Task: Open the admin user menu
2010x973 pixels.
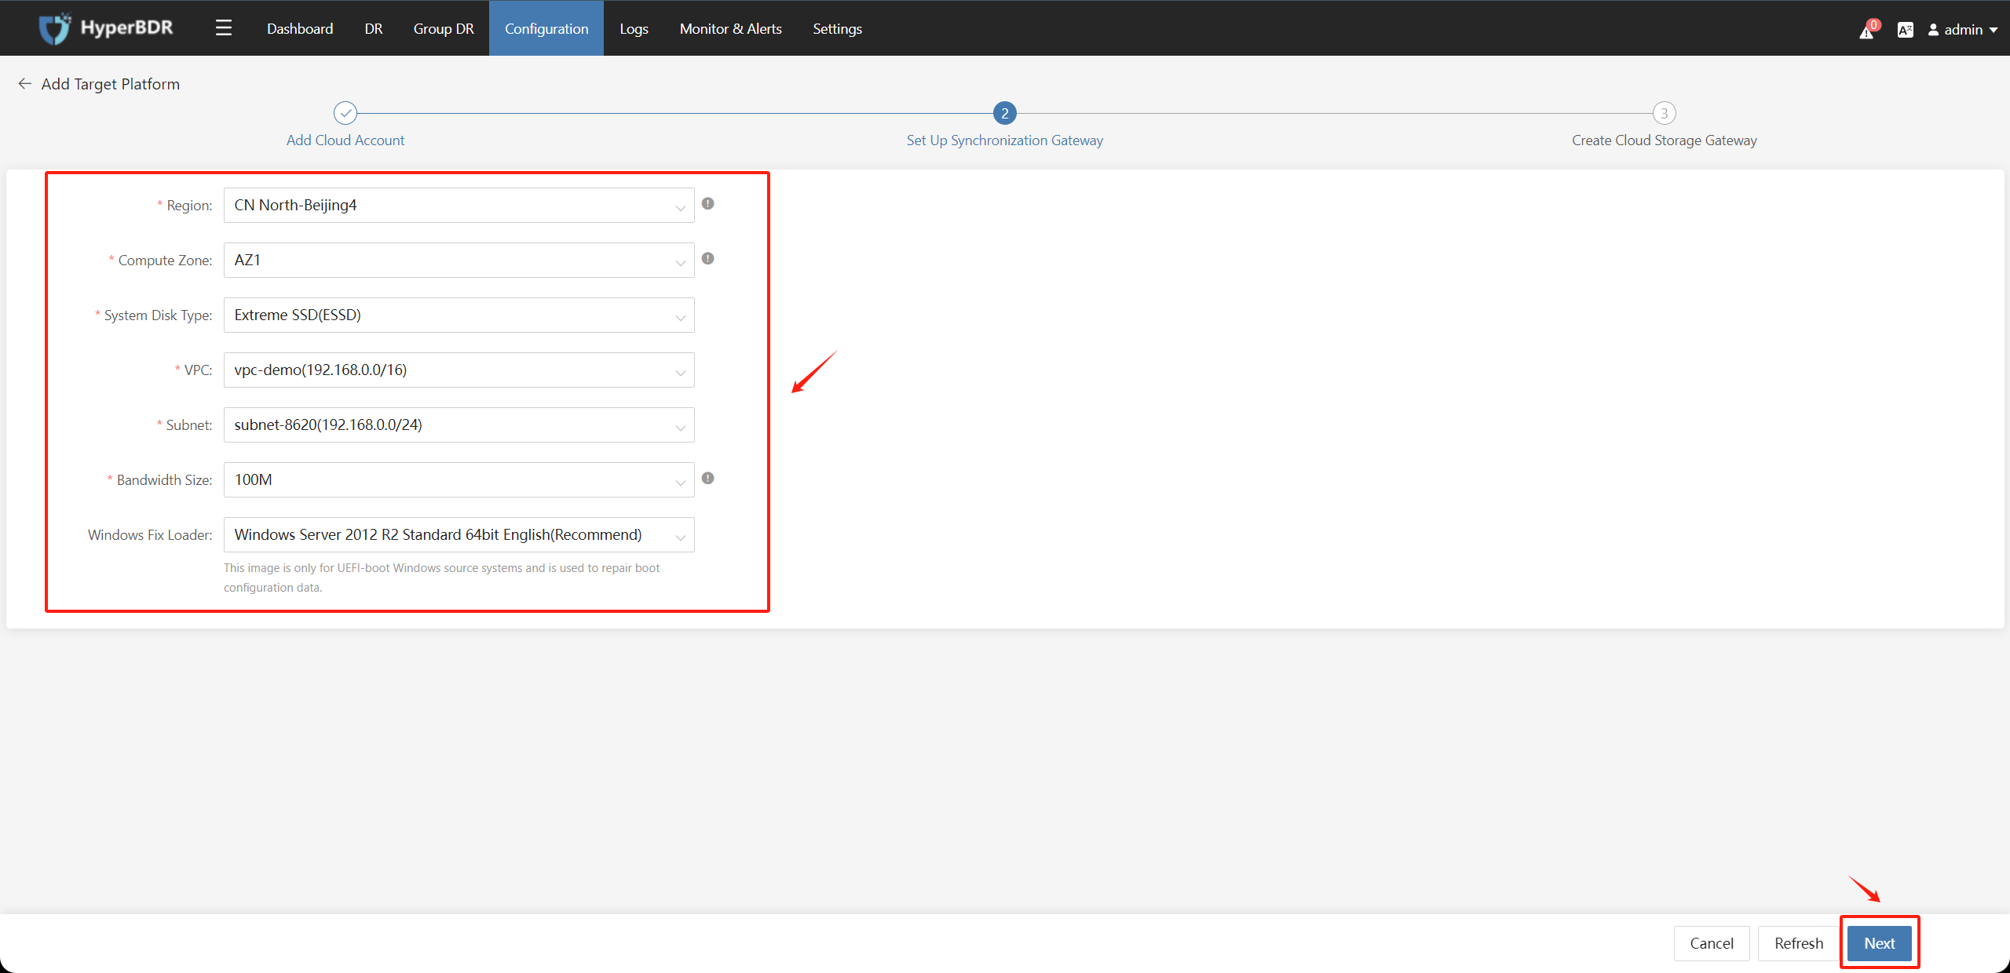Action: tap(1963, 30)
